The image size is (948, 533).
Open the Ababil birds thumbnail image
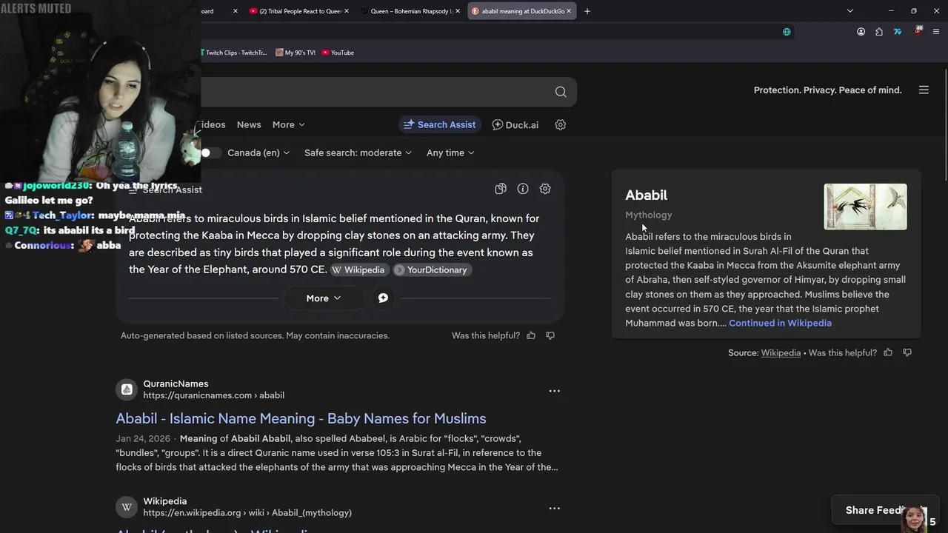(865, 207)
